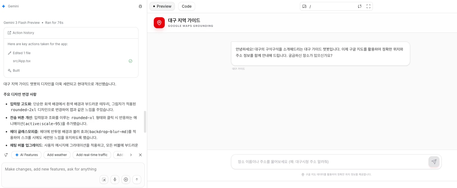457x188 pixels.
Task: Click the red map pin app logo
Action: pyautogui.click(x=159, y=23)
